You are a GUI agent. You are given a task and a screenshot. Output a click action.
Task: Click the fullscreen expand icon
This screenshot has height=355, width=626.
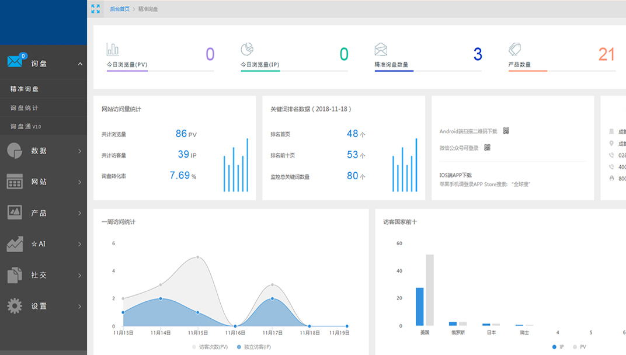[x=96, y=9]
